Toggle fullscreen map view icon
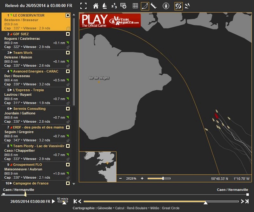The width and height of the screenshot is (254, 212). [84, 6]
